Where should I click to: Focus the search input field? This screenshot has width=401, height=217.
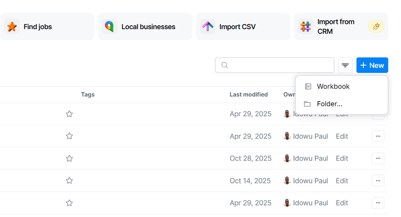point(275,65)
